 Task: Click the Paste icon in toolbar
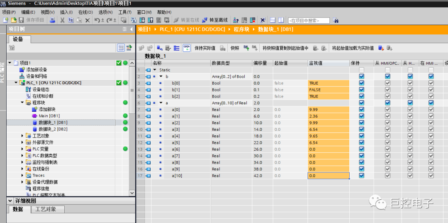pyautogui.click(x=79, y=20)
